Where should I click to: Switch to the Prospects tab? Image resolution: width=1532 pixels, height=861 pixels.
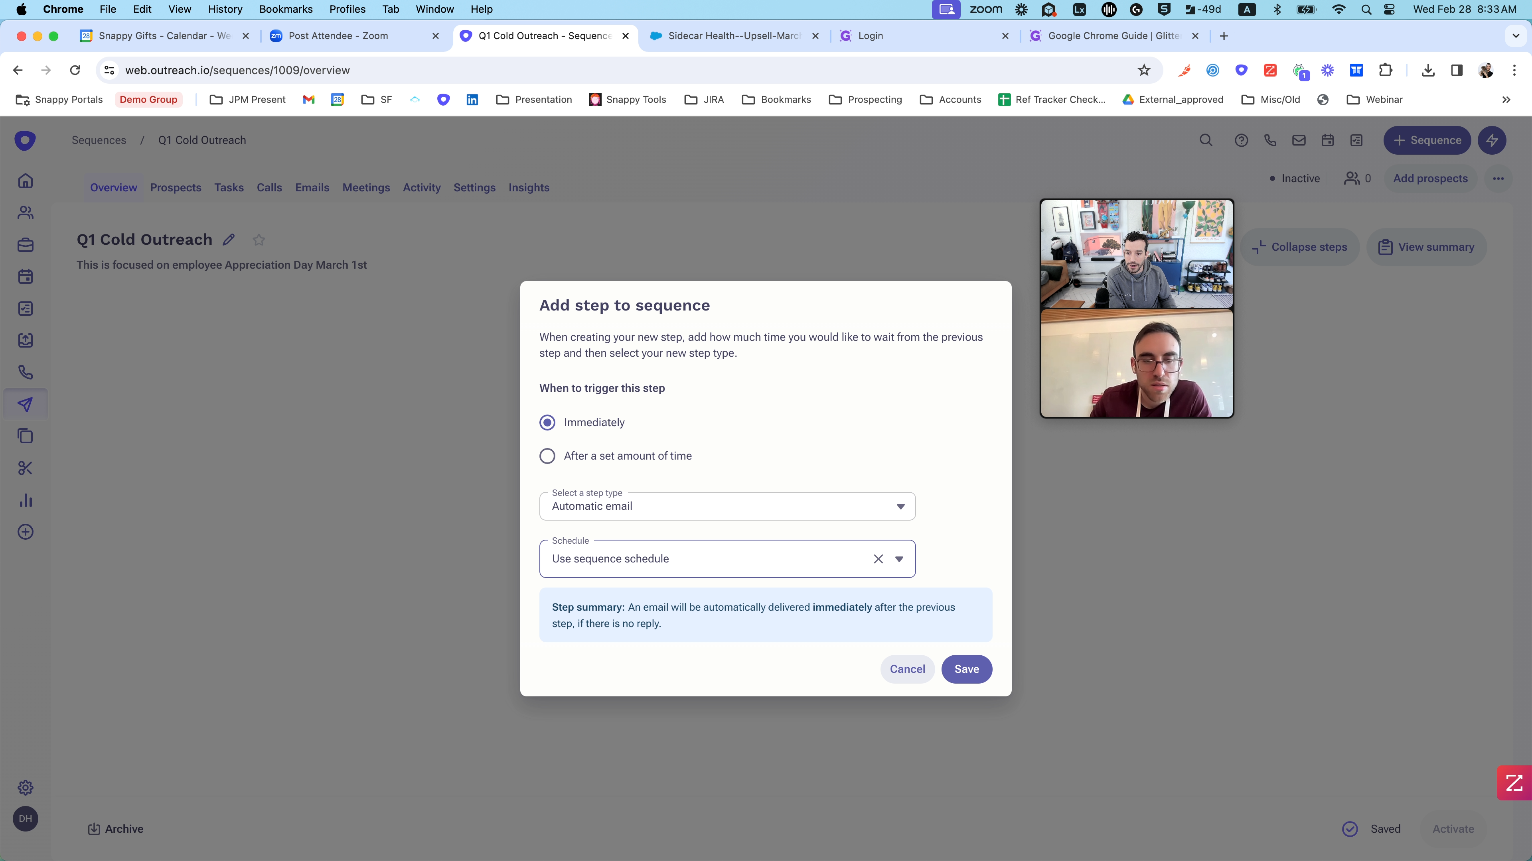pos(176,188)
